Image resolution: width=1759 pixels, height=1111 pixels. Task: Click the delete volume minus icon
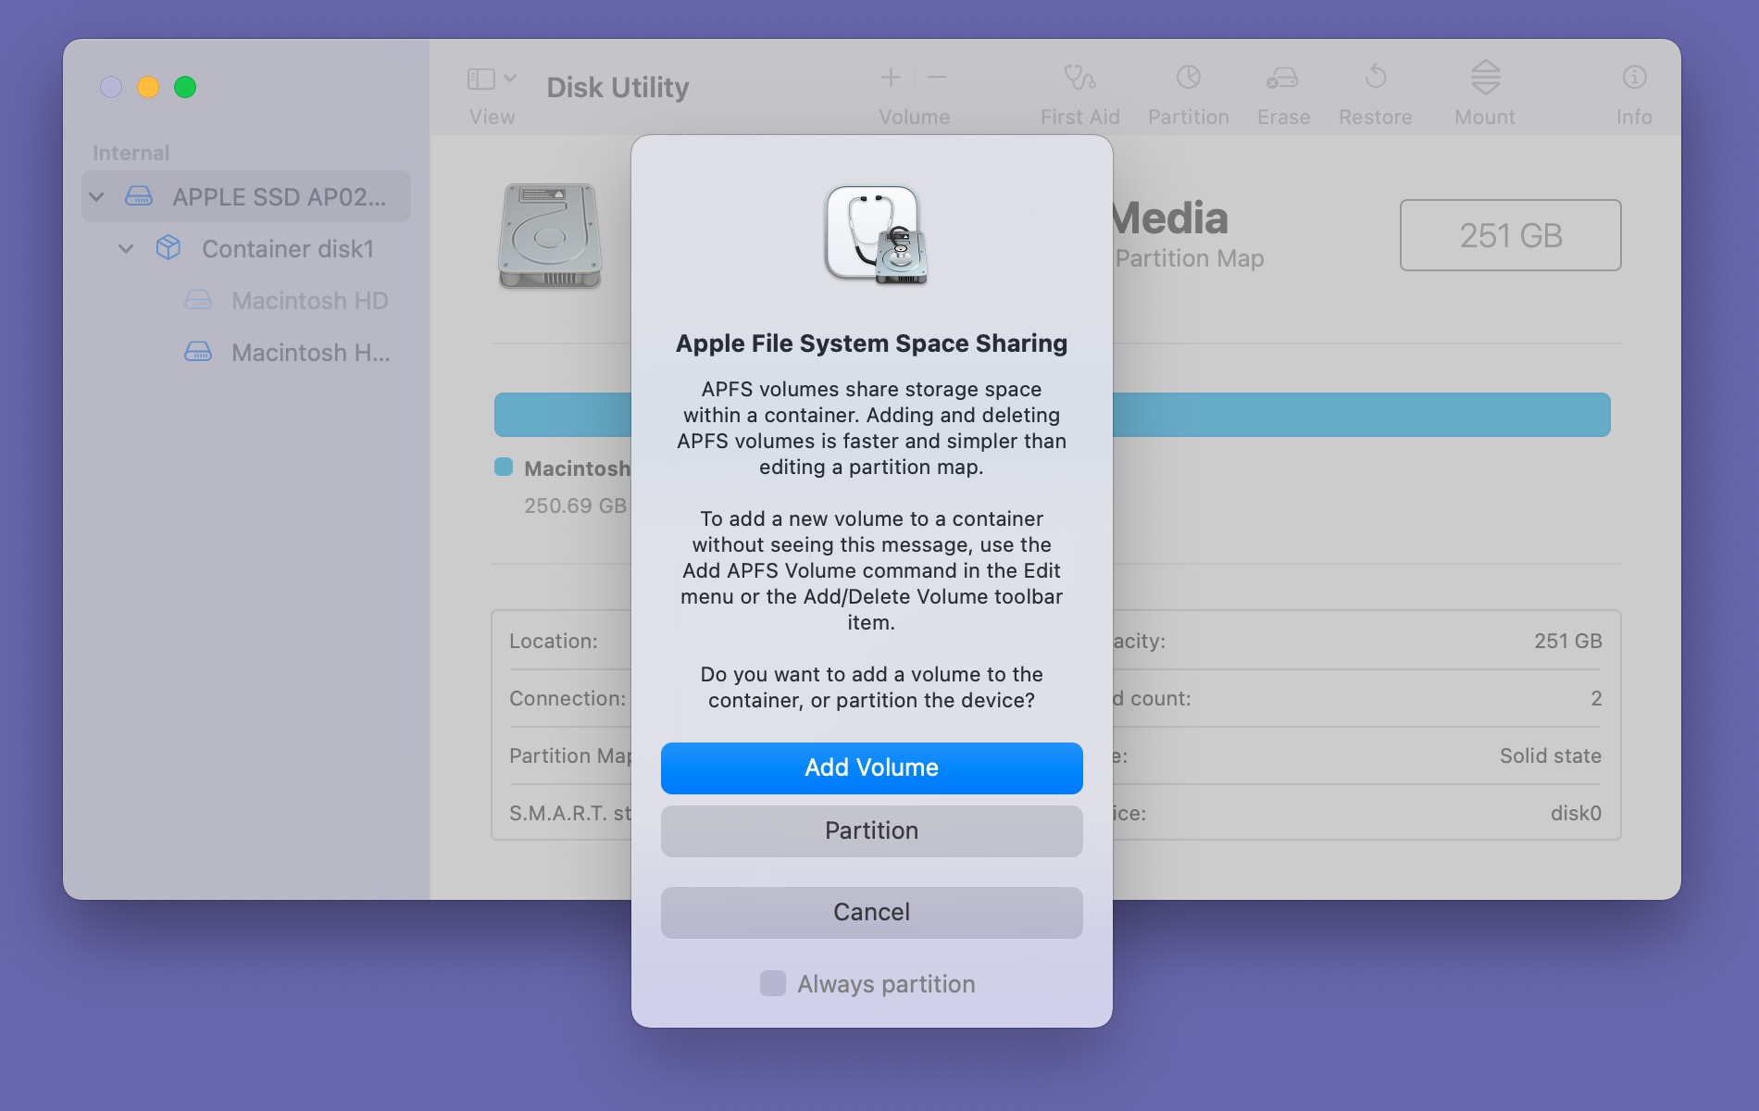coord(937,77)
